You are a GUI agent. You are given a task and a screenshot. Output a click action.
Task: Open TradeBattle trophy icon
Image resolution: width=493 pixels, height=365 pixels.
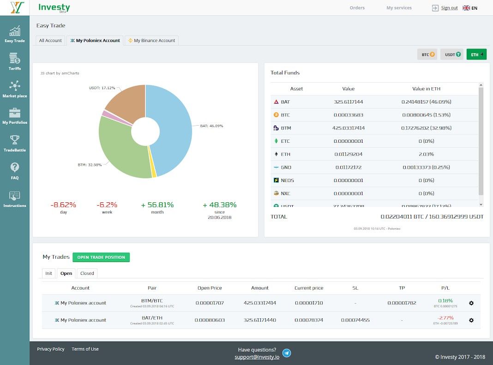pyautogui.click(x=15, y=140)
